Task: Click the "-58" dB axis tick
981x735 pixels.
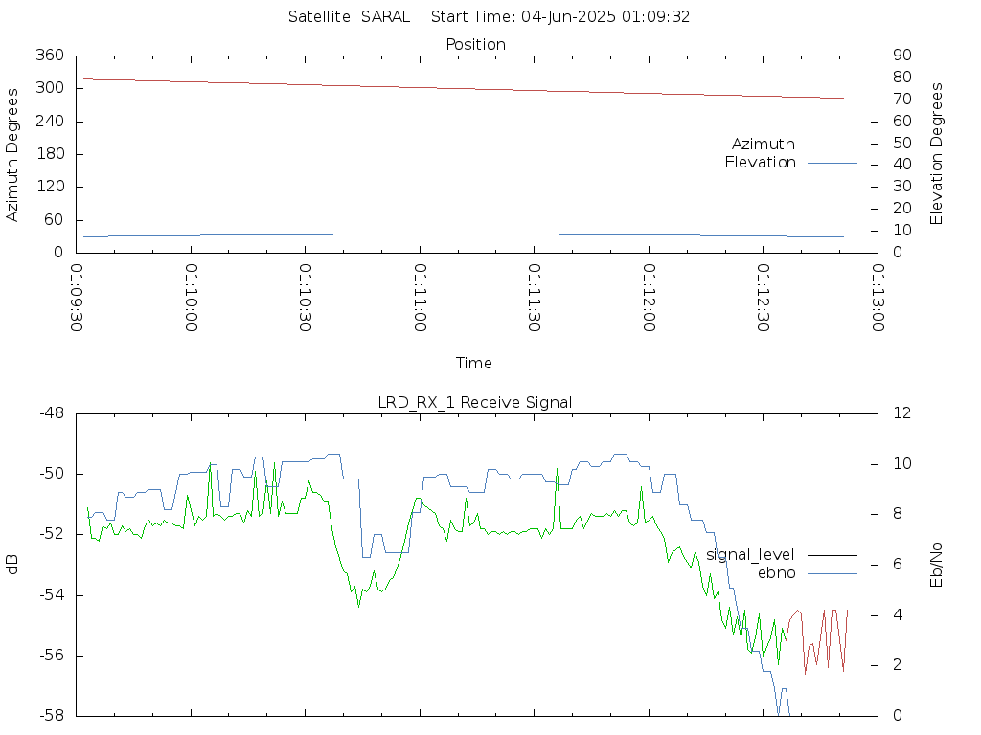Action: (52, 715)
